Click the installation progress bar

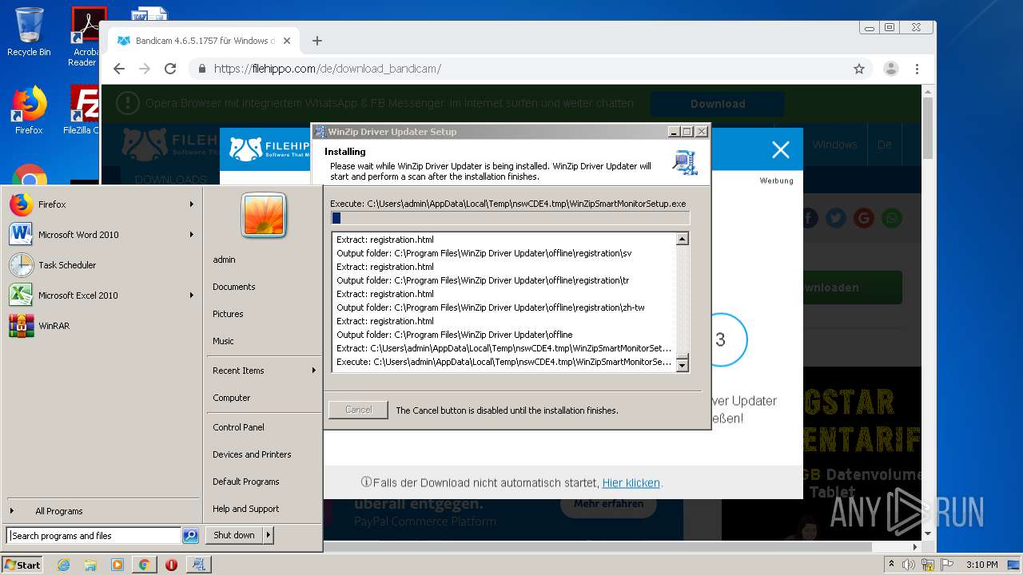tap(510, 218)
